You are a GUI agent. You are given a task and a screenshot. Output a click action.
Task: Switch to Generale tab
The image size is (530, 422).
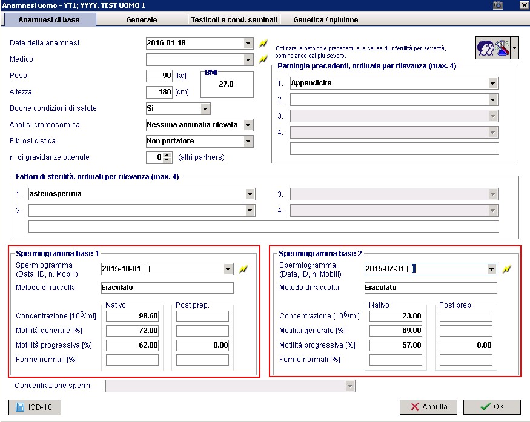142,20
